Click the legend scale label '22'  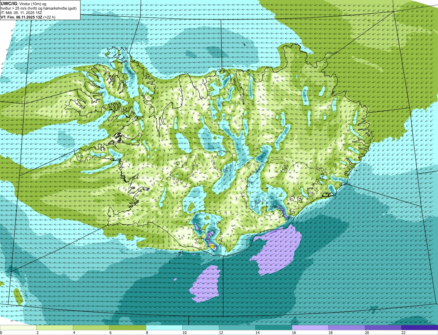click(x=403, y=333)
